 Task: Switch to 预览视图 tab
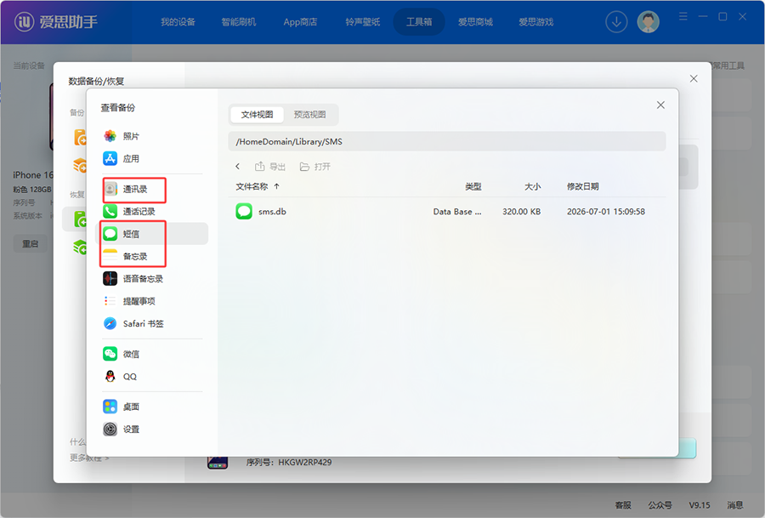pos(309,114)
